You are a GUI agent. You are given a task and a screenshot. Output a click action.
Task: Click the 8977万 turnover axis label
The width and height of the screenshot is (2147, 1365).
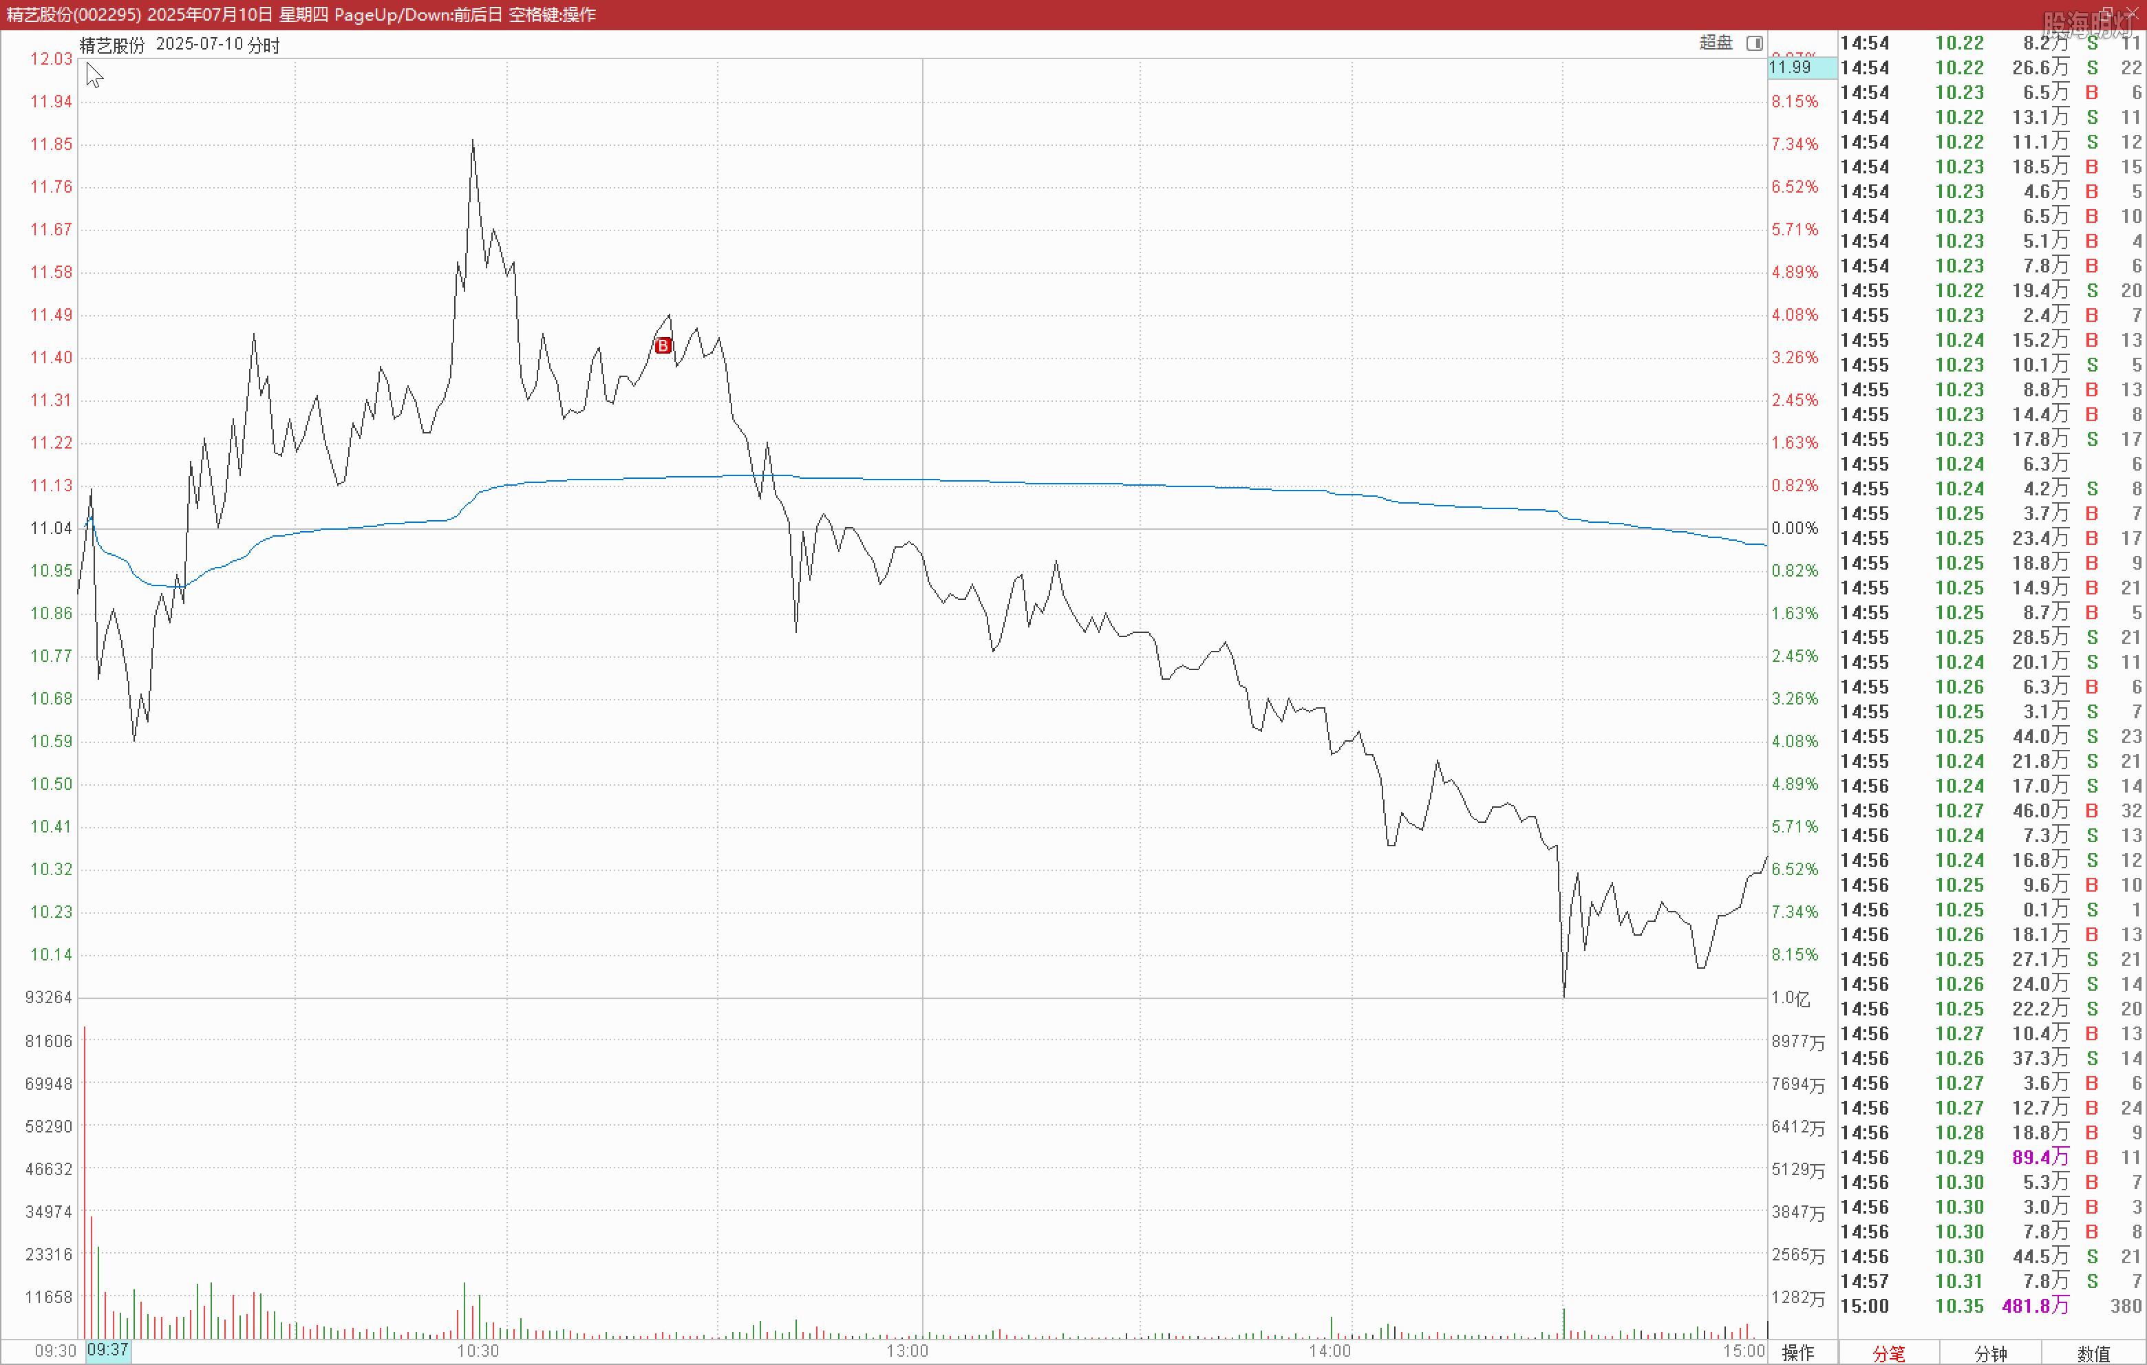[1797, 1042]
